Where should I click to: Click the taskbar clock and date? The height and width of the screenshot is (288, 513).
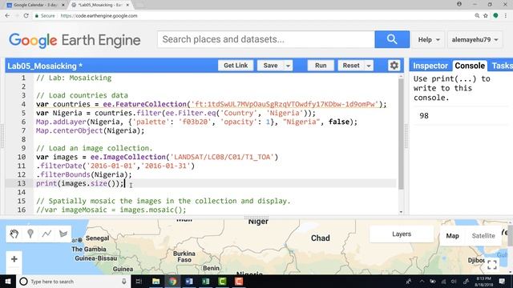pyautogui.click(x=483, y=282)
